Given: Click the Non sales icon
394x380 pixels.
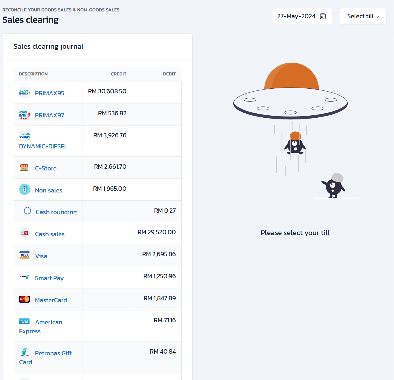Looking at the screenshot, I should 24,190.
